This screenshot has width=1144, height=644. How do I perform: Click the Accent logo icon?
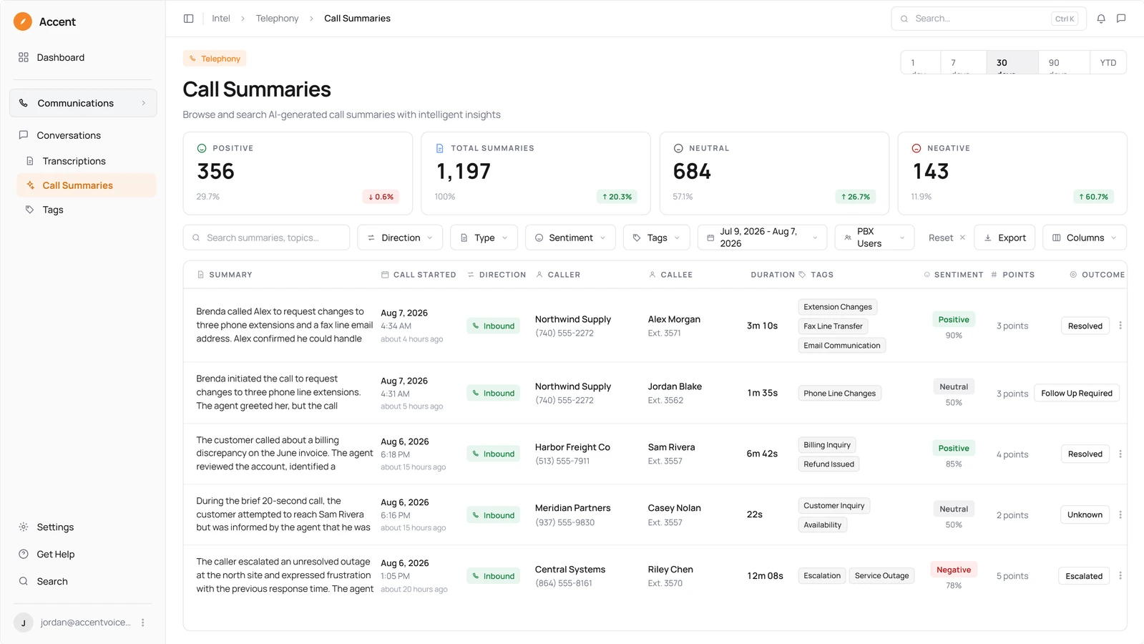(23, 21)
